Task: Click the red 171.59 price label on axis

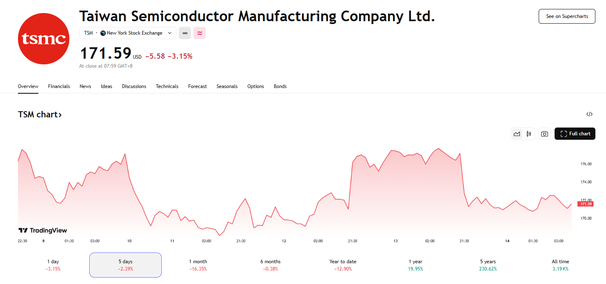Action: (586, 204)
